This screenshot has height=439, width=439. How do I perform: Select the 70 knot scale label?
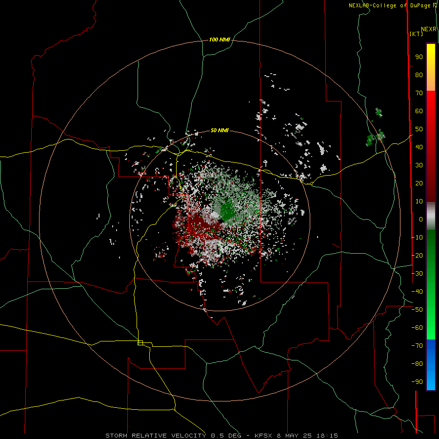(x=419, y=93)
